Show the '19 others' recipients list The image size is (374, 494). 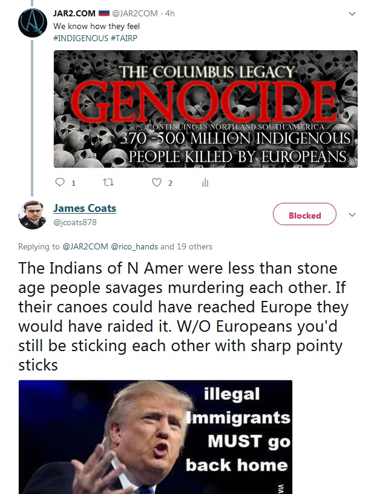[194, 246]
